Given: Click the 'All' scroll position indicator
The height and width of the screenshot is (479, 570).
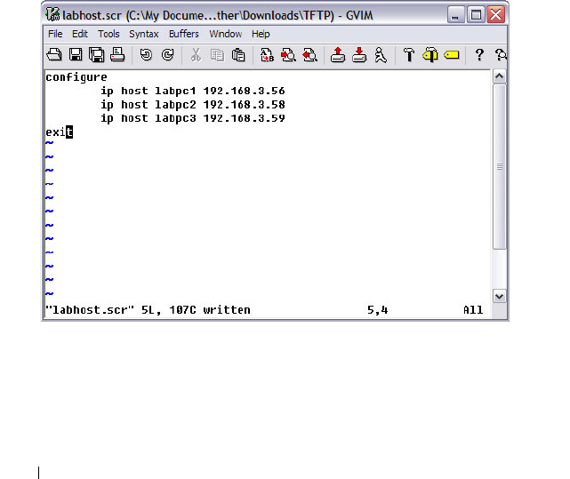Looking at the screenshot, I should pyautogui.click(x=473, y=310).
